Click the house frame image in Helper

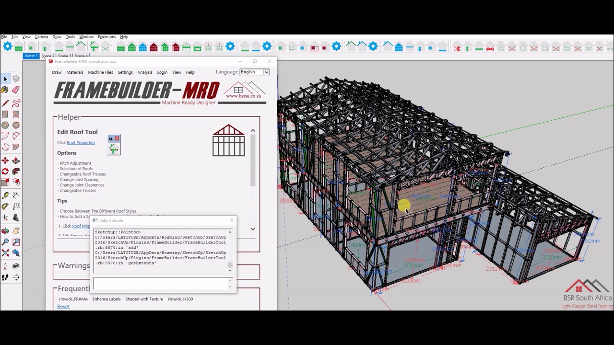[228, 140]
